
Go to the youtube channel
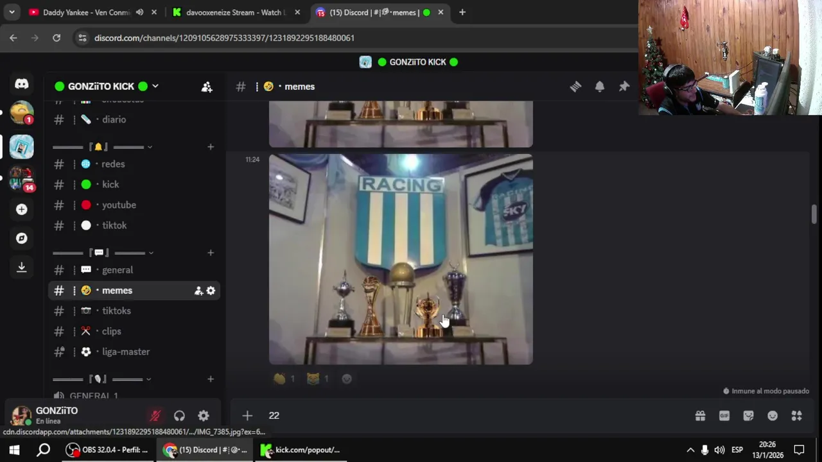click(x=134, y=205)
